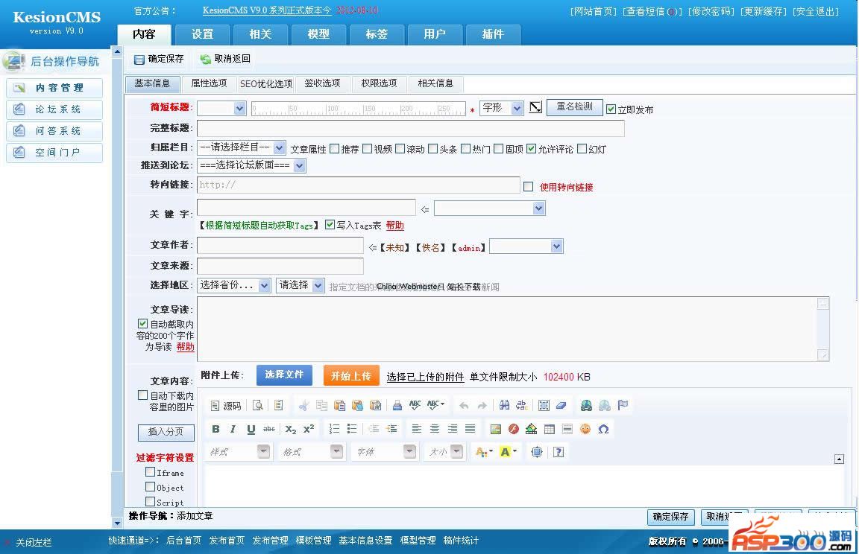
Task: Switch to the 用户 top tab
Action: (435, 34)
